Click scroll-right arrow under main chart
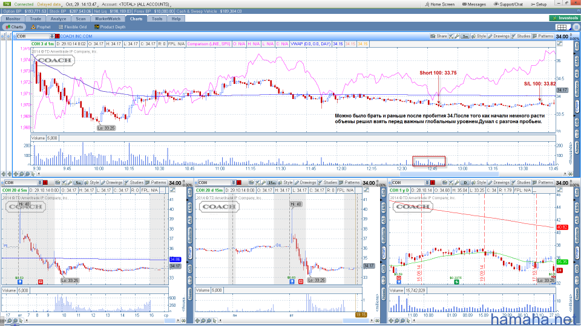Viewport: 581px width, 326px height. pos(566,174)
